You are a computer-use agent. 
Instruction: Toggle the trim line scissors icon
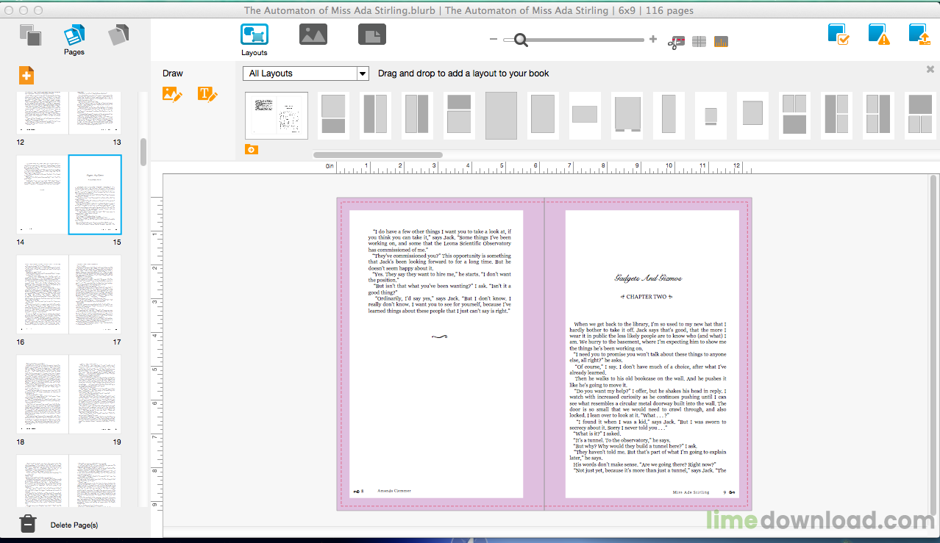(x=676, y=42)
